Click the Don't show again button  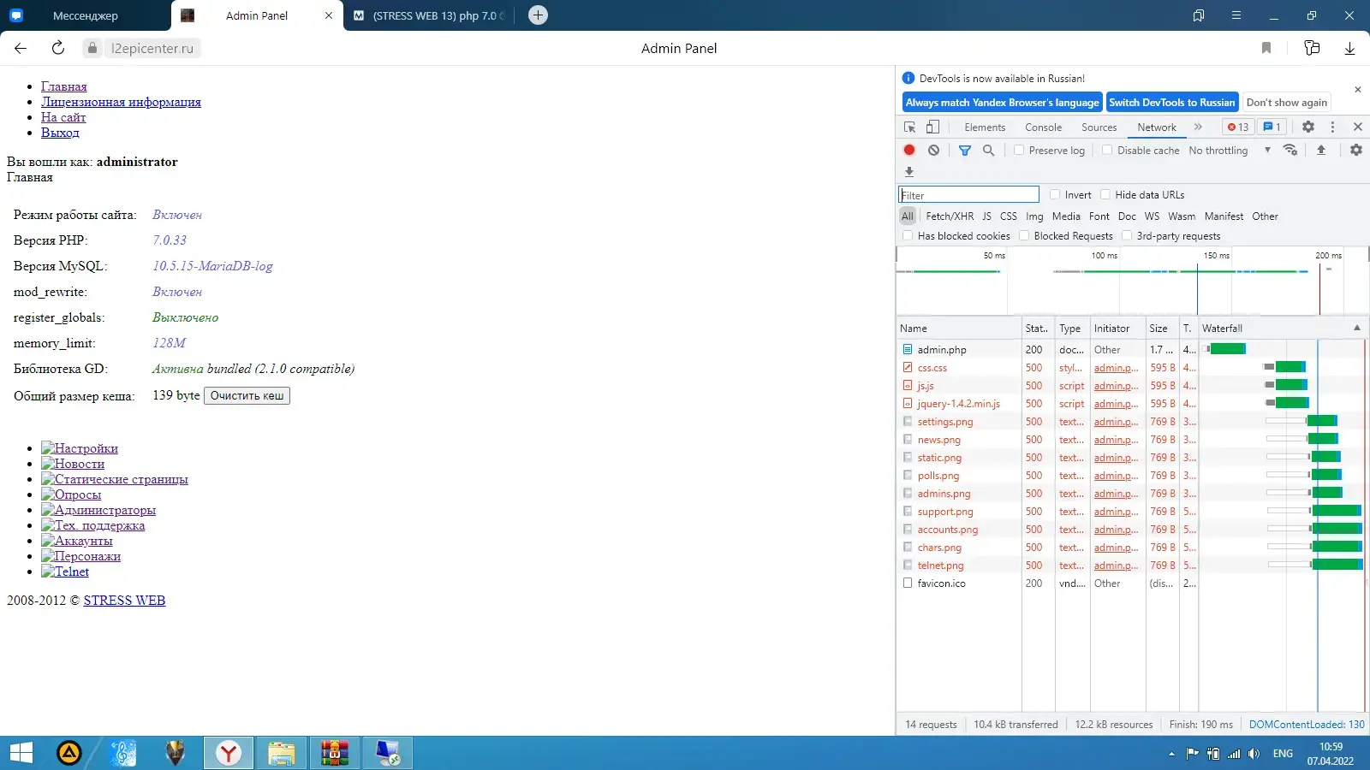point(1286,102)
